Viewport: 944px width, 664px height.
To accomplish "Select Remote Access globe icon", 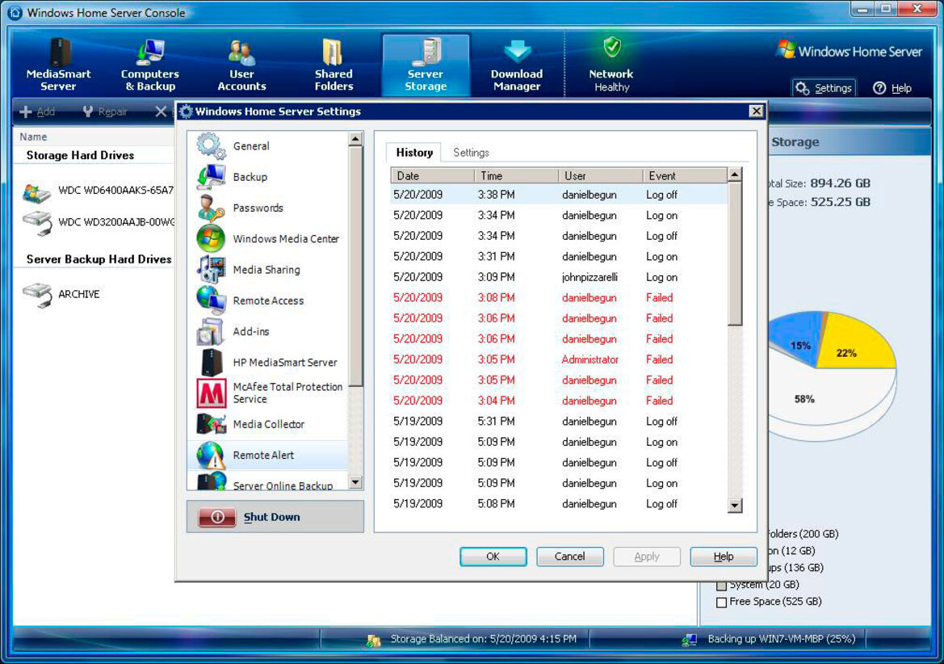I will [211, 300].
